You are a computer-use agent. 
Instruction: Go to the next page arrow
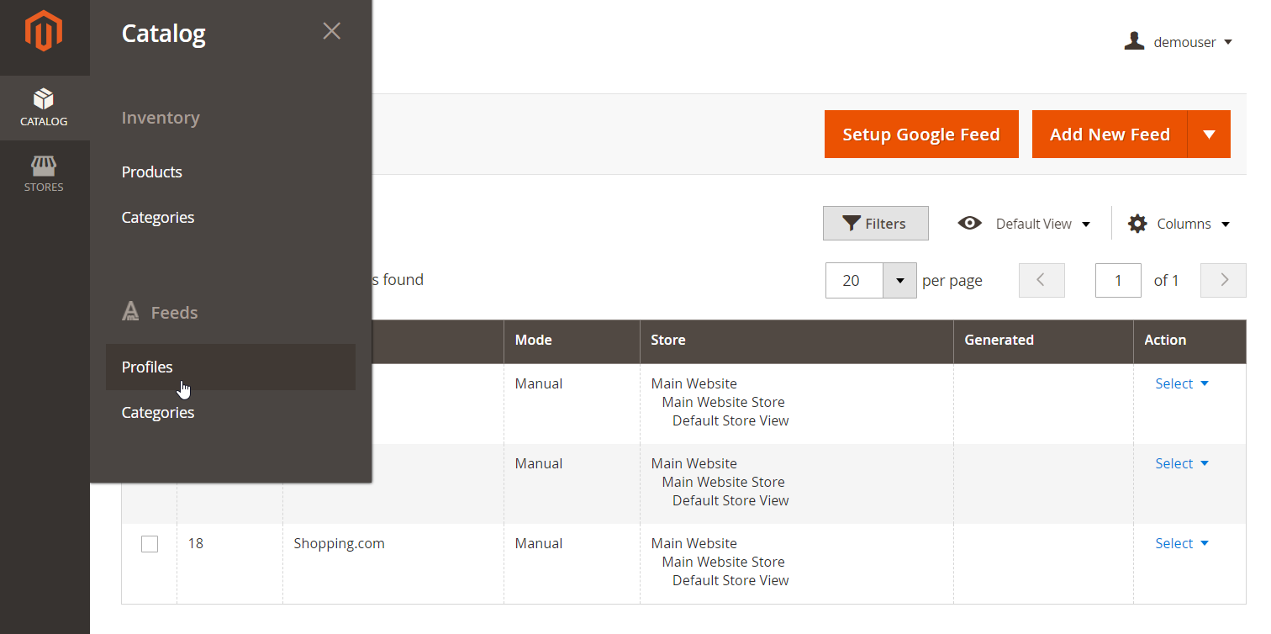1223,280
